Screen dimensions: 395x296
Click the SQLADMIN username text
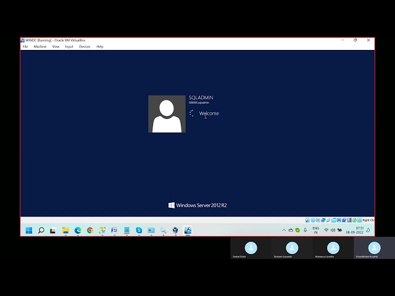201,97
